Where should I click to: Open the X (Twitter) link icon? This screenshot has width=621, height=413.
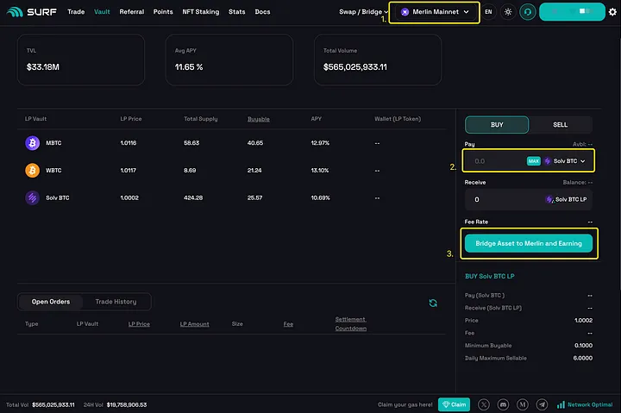[x=483, y=404]
